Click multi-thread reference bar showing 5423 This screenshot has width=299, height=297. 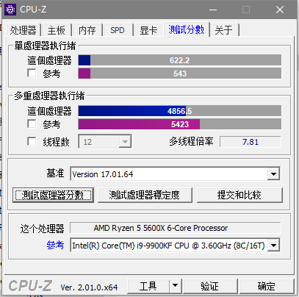180,124
